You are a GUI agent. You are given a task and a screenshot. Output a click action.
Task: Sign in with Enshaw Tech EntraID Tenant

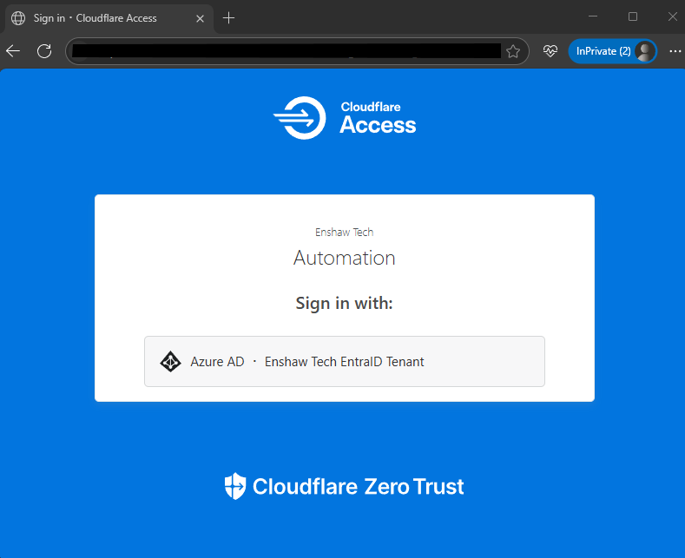point(344,362)
